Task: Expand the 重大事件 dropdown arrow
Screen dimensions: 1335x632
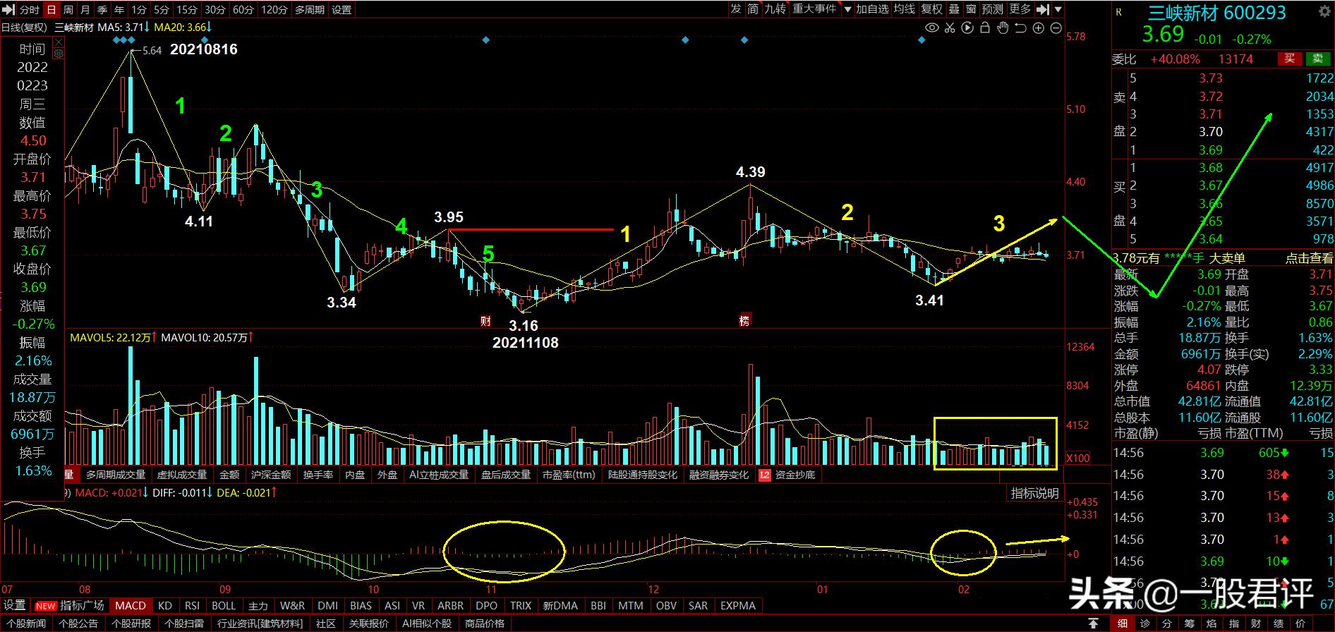Action: pyautogui.click(x=847, y=10)
